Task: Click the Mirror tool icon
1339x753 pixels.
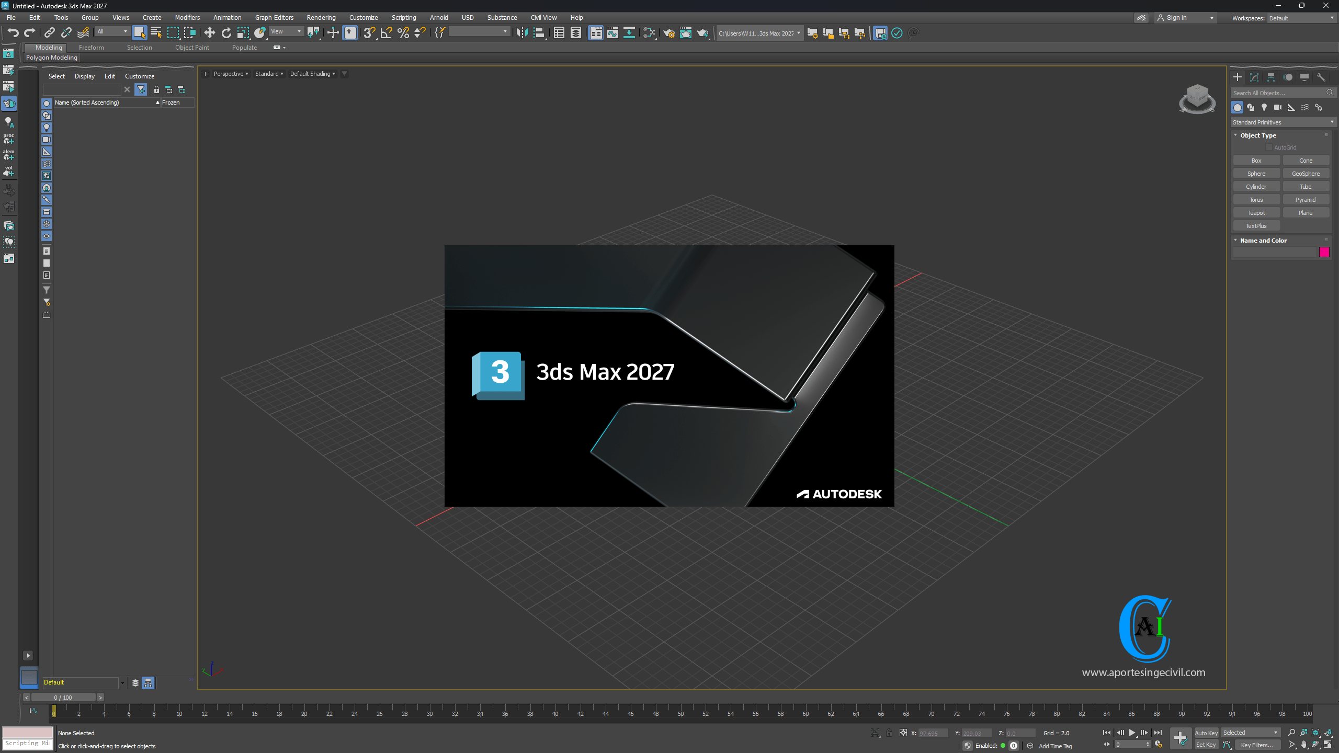Action: 521,33
